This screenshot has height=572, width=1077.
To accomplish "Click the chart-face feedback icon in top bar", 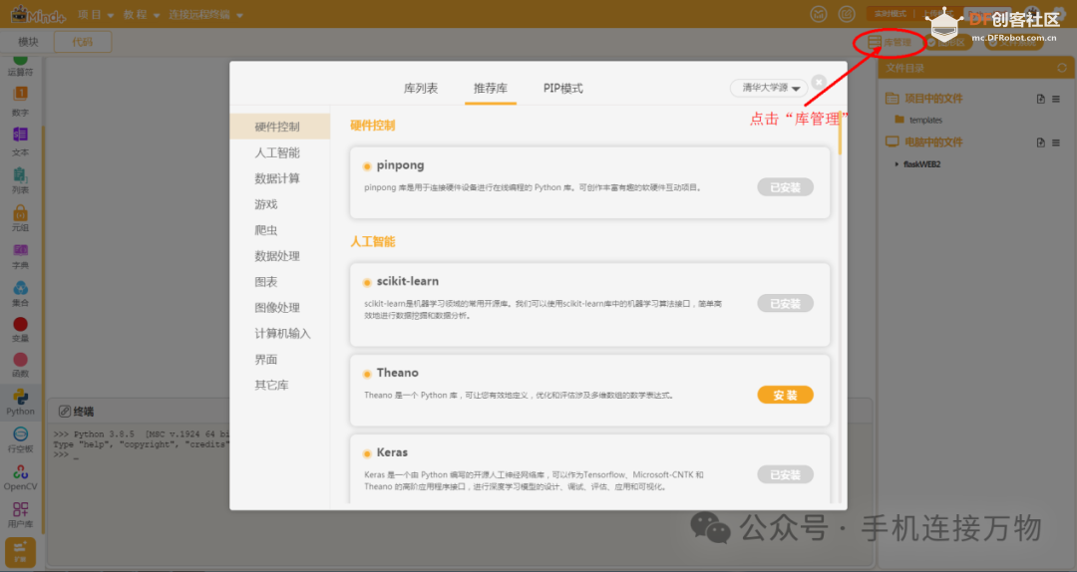I will coord(818,14).
